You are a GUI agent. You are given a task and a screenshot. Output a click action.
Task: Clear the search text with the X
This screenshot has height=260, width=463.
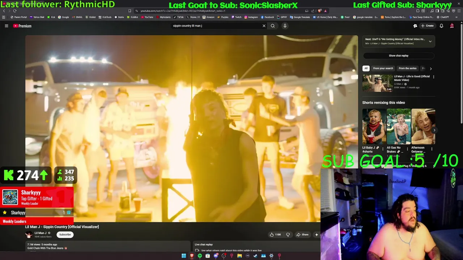pyautogui.click(x=264, y=26)
